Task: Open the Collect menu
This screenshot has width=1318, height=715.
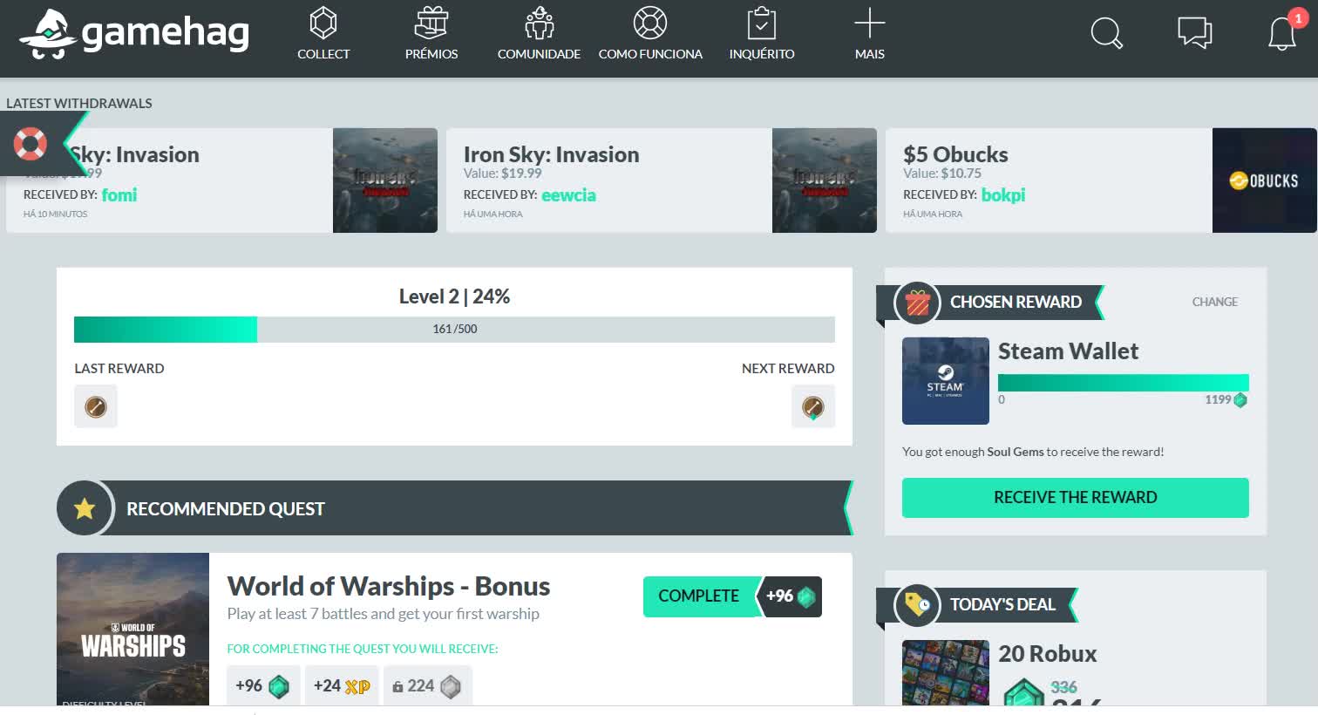Action: click(323, 35)
